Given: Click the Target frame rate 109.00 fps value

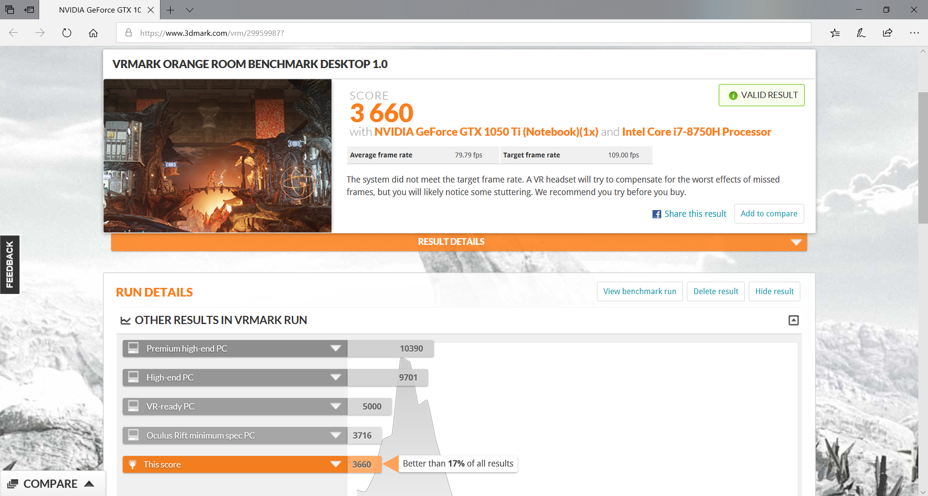Looking at the screenshot, I should click(623, 155).
